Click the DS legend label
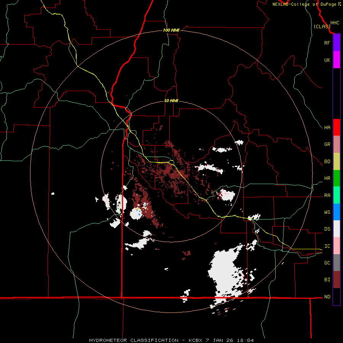343x343 pixels. (x=327, y=229)
